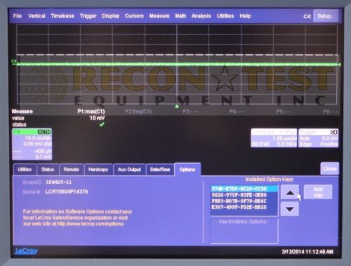Open the C4 channel descriptor box
The image size is (351, 266).
(x=32, y=144)
